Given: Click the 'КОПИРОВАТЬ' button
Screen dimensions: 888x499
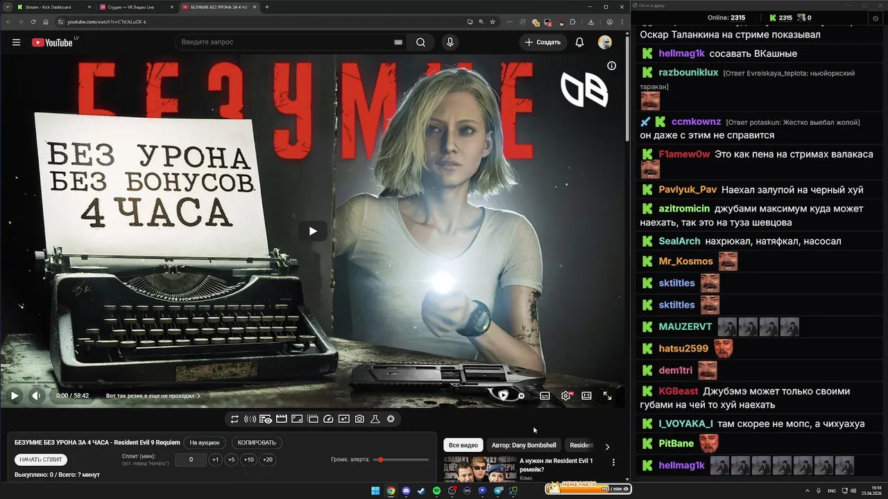Looking at the screenshot, I should click(x=257, y=442).
